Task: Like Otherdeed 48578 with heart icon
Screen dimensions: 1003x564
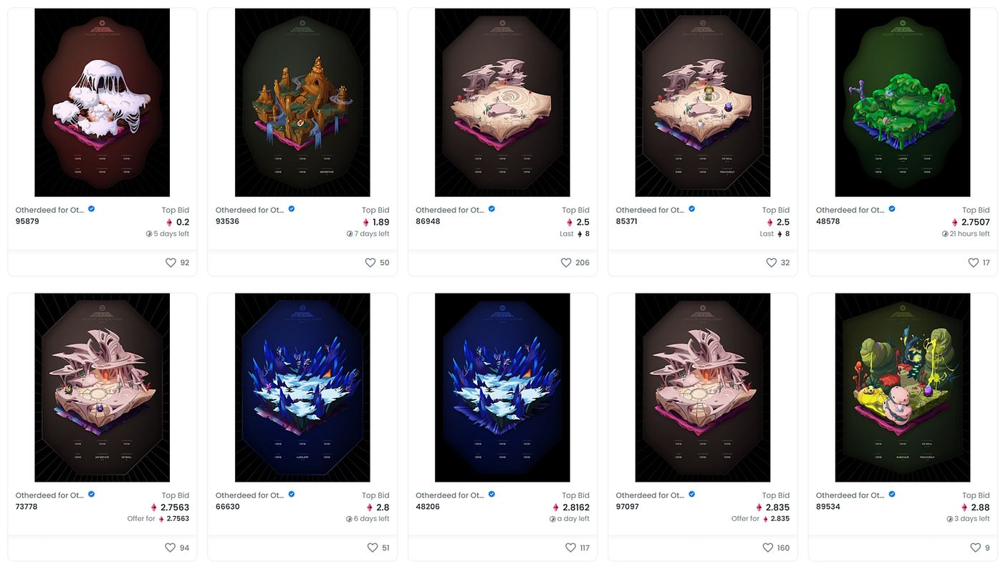Action: [x=973, y=263]
